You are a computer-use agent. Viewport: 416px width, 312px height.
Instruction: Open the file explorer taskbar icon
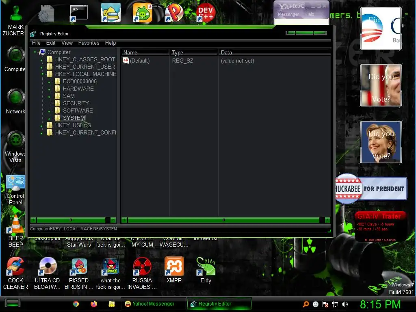(112, 304)
